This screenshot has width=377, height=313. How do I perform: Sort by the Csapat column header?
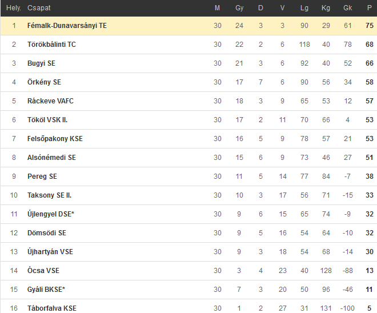pyautogui.click(x=39, y=8)
